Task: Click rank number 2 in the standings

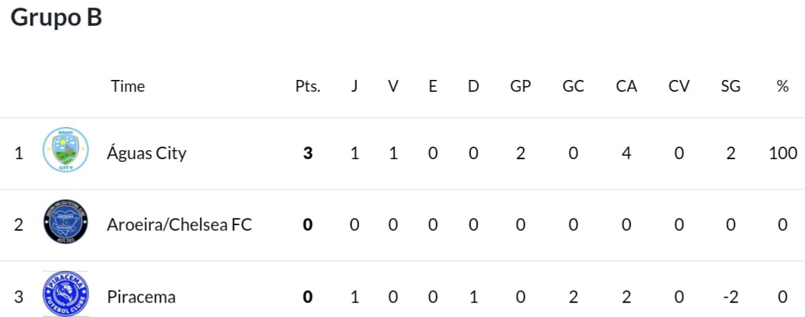Action: (x=19, y=225)
